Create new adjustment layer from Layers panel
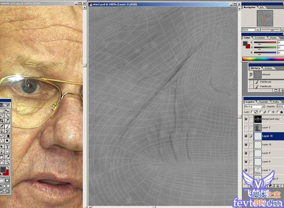Image resolution: width=284 pixels, height=208 pixels. (270, 186)
